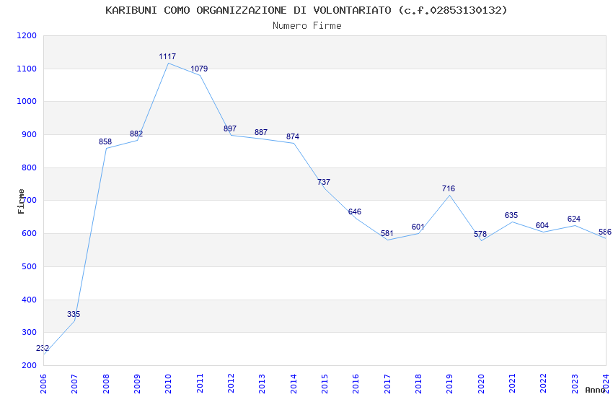Click the y-axis value 900
The image size is (613, 397).
tap(29, 134)
